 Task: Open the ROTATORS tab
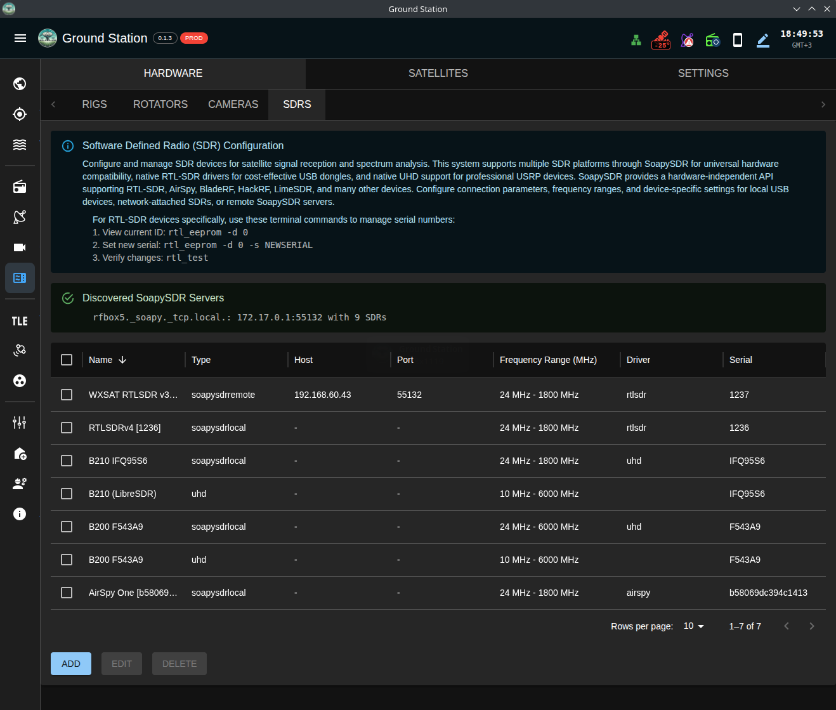click(x=160, y=104)
